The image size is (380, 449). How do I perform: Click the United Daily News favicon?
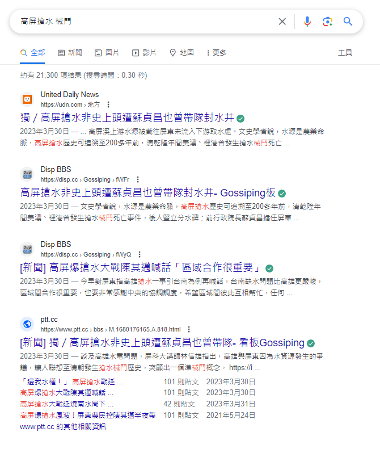coord(27,99)
